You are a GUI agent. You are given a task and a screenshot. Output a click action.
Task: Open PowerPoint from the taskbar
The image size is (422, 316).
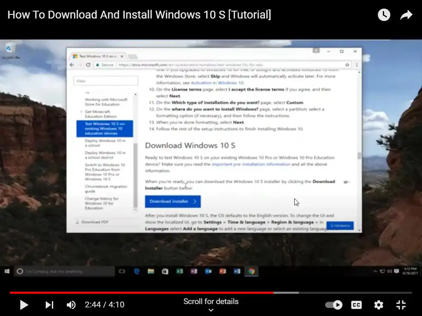tap(223, 272)
